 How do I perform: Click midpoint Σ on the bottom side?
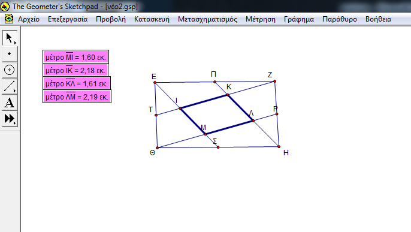[x=218, y=147]
